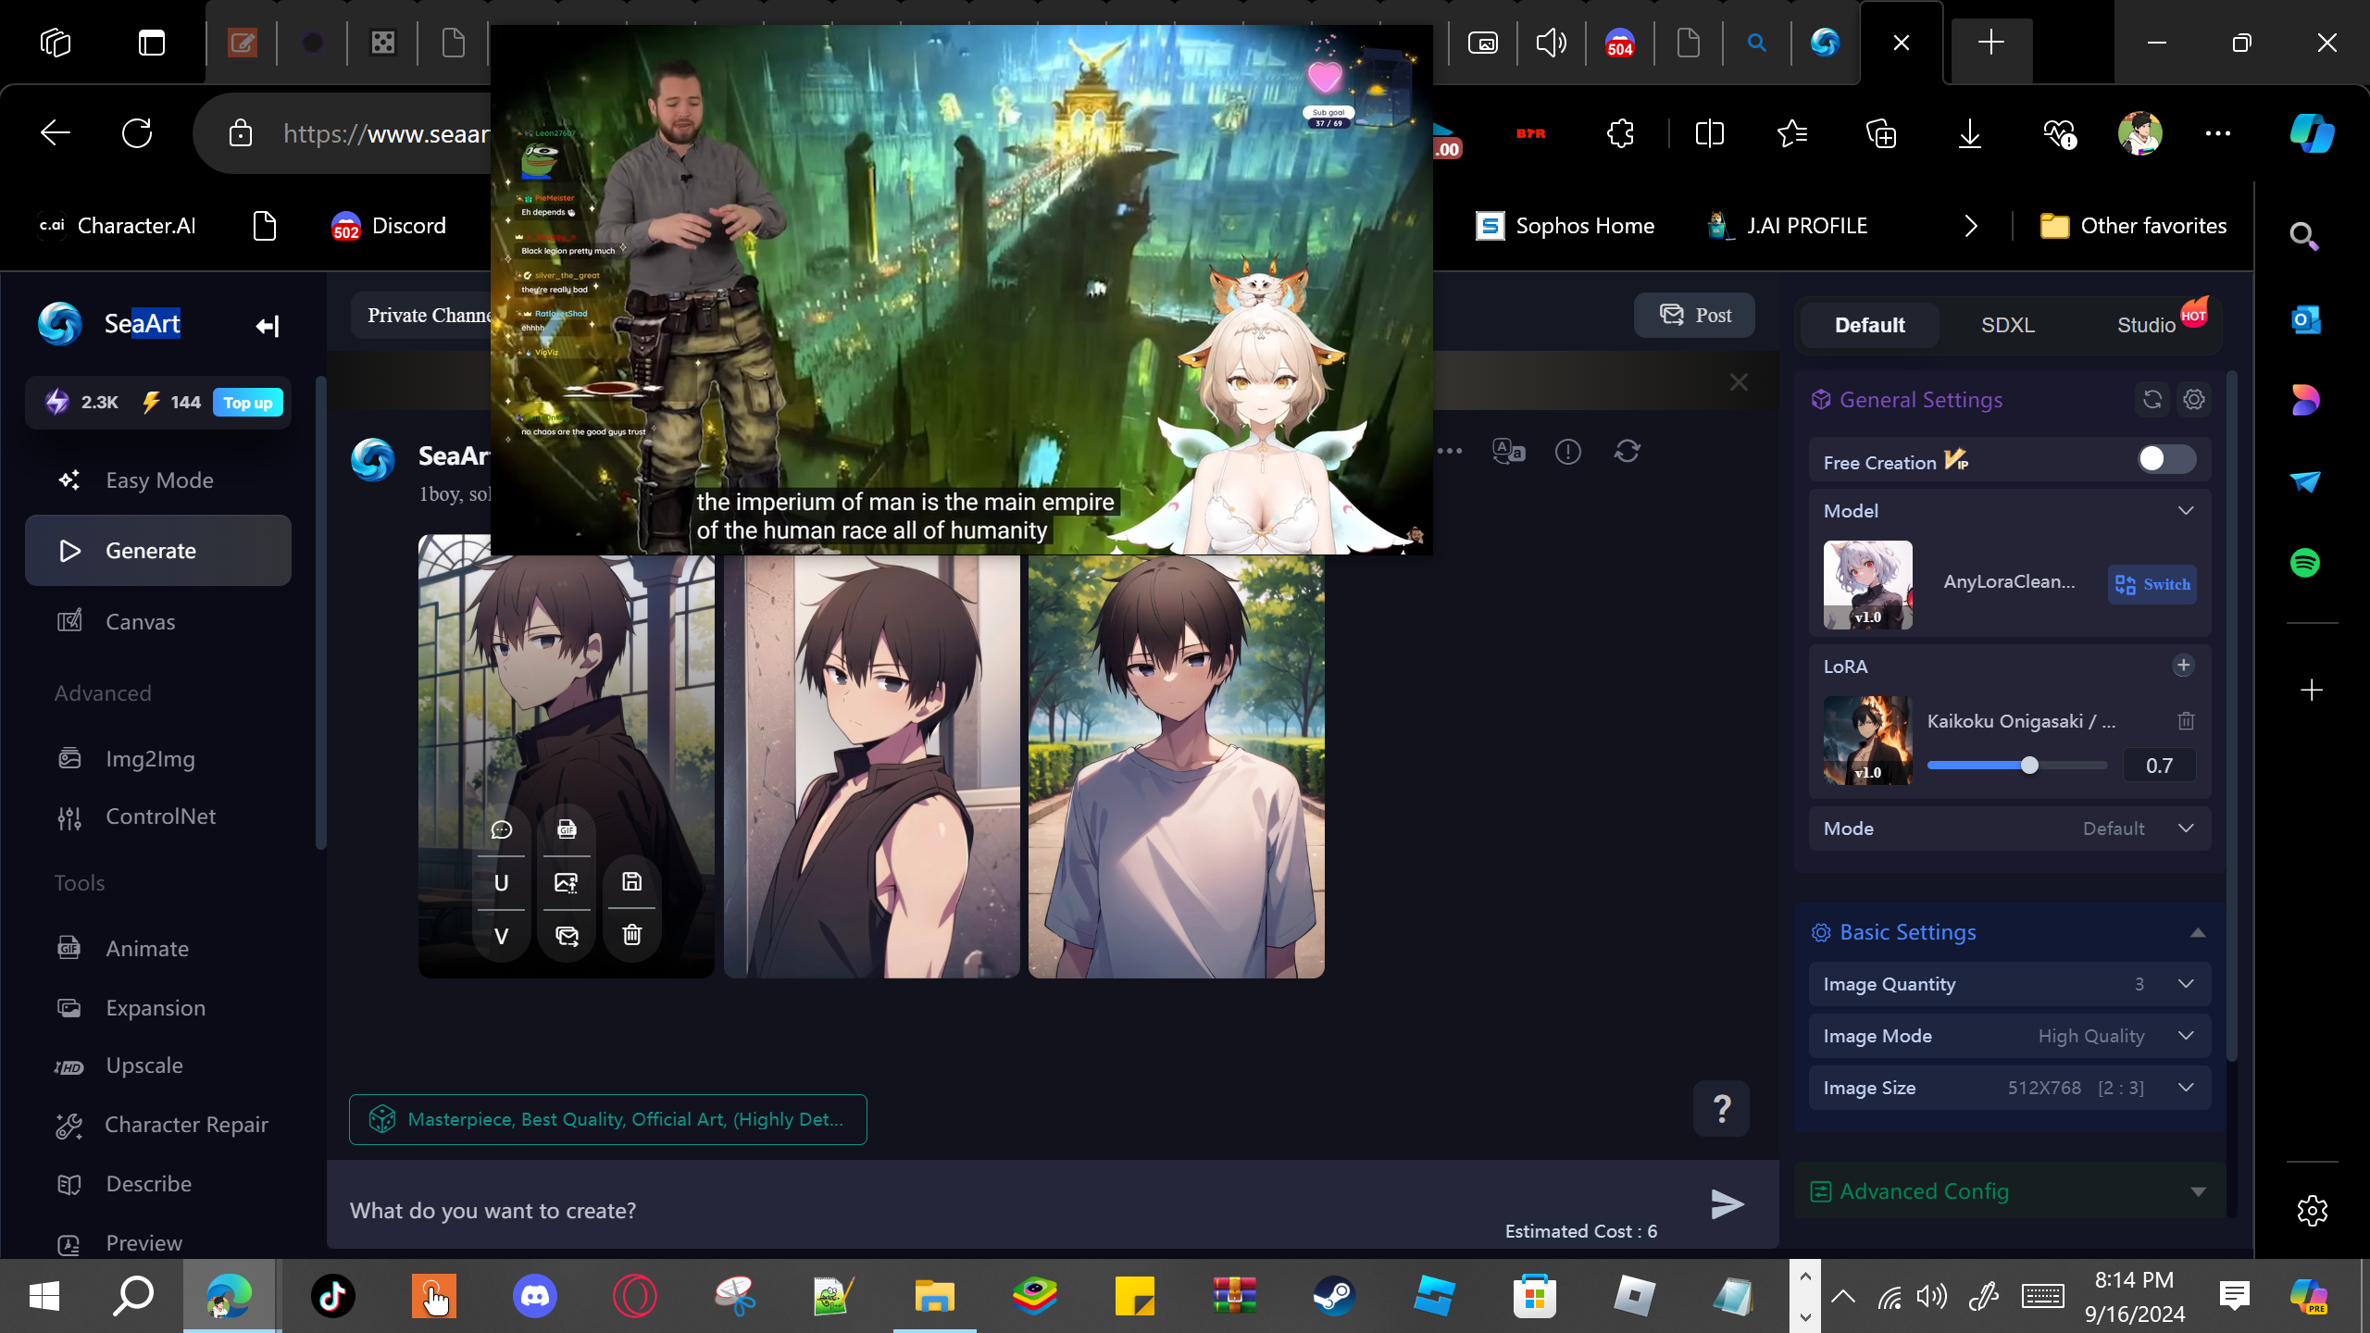Screen dimensions: 2370x1333
Task: Open the Upscale tool
Action: click(x=158, y=1065)
